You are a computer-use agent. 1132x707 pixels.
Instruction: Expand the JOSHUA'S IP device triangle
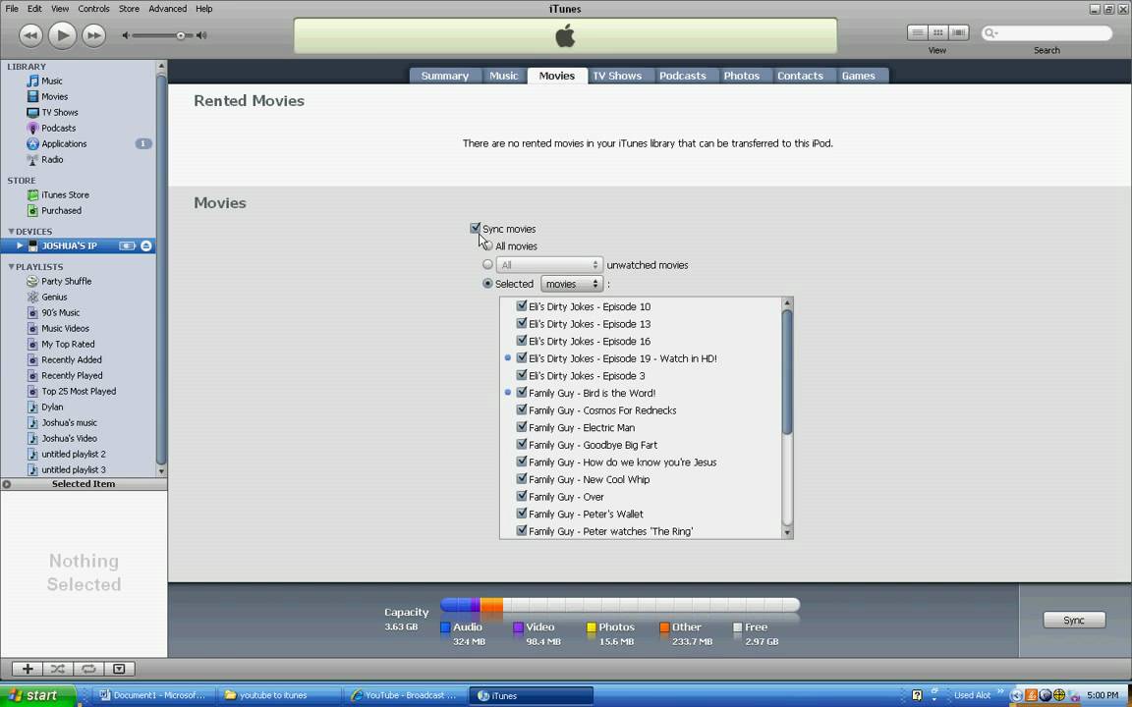[20, 246]
